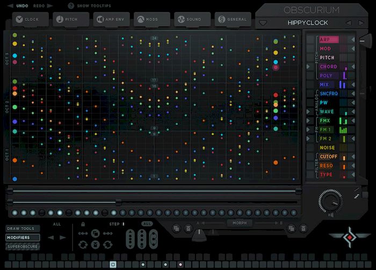
Task: Open the preset dropdown triangle beside HIPPYCLOCK
Action: 263,23
